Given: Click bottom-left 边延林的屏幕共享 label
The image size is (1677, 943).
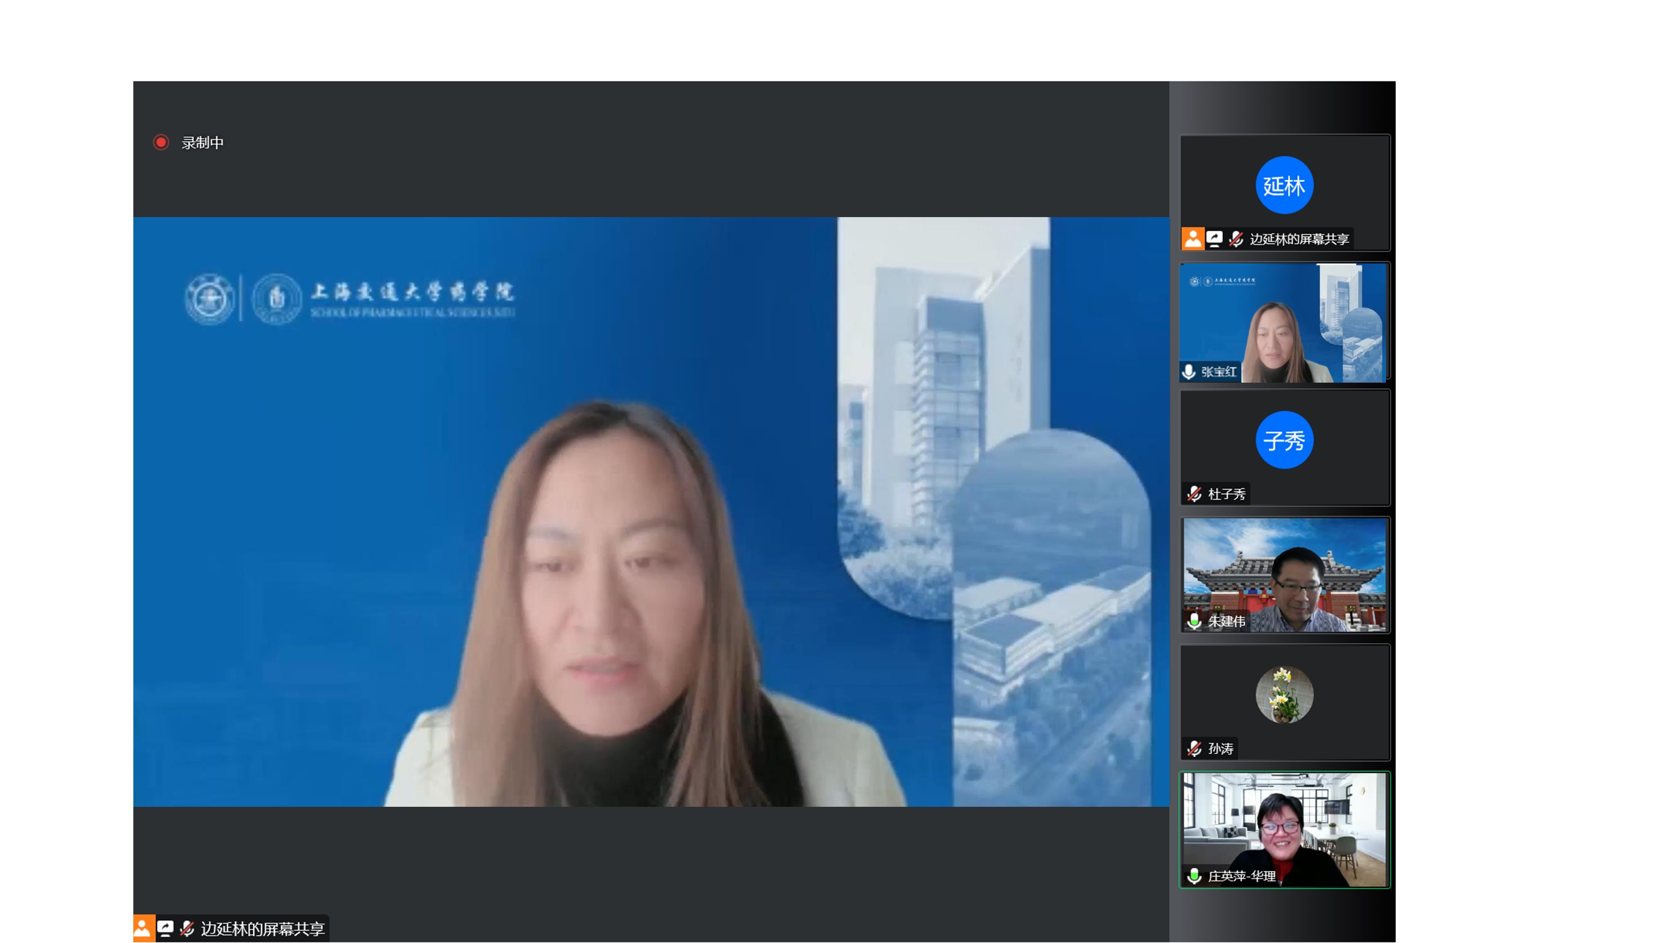Looking at the screenshot, I should click(x=262, y=929).
